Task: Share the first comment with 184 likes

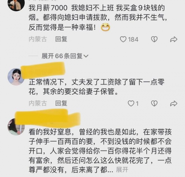Action: [x=174, y=39]
